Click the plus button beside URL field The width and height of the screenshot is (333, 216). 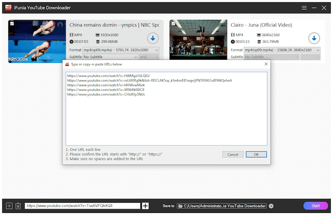point(146,206)
